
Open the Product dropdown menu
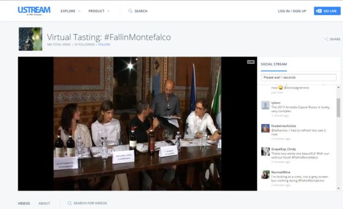pos(99,11)
